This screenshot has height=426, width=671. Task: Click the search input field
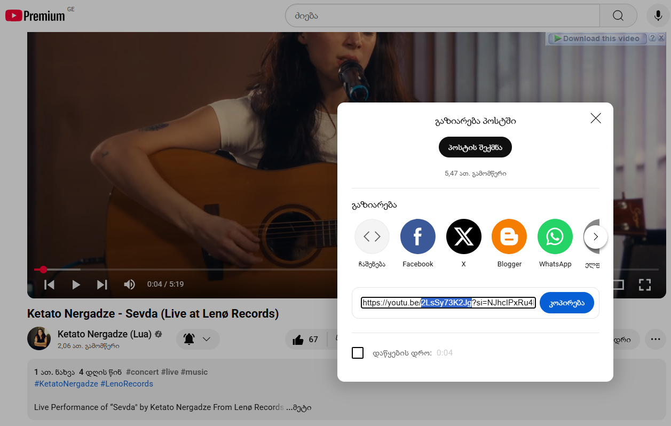[443, 15]
